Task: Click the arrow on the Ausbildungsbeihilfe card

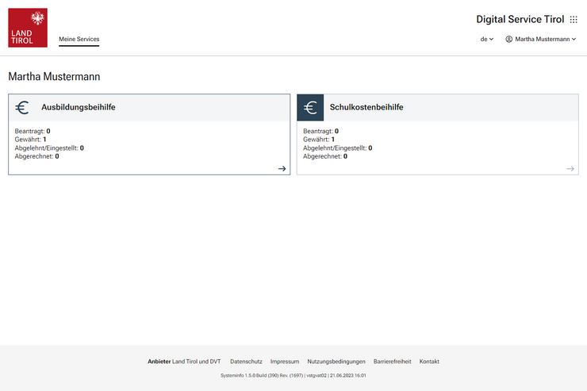Action: click(282, 168)
